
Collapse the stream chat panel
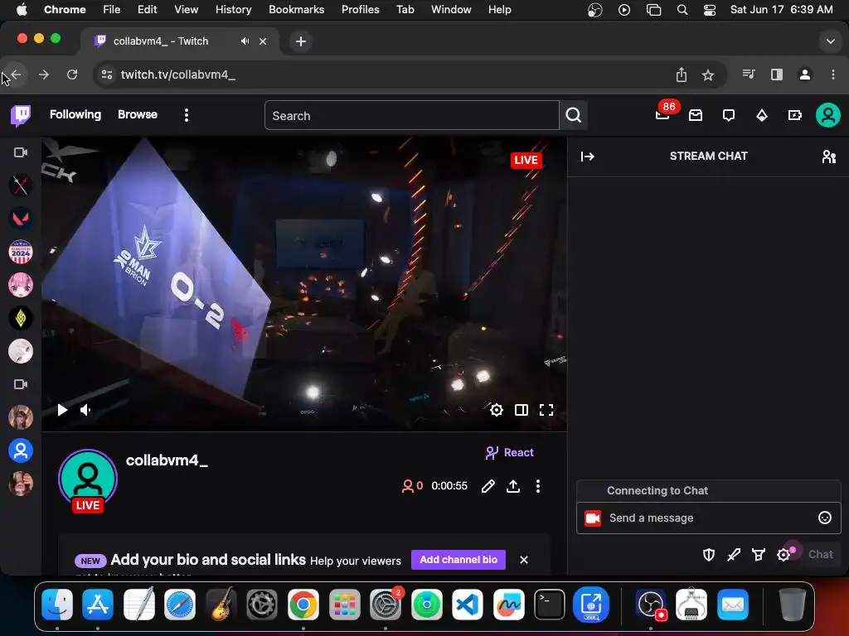(588, 157)
